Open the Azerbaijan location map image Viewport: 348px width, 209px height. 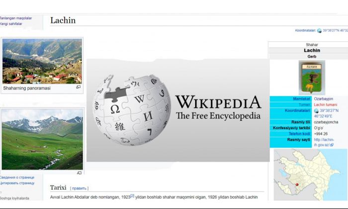(x=311, y=175)
